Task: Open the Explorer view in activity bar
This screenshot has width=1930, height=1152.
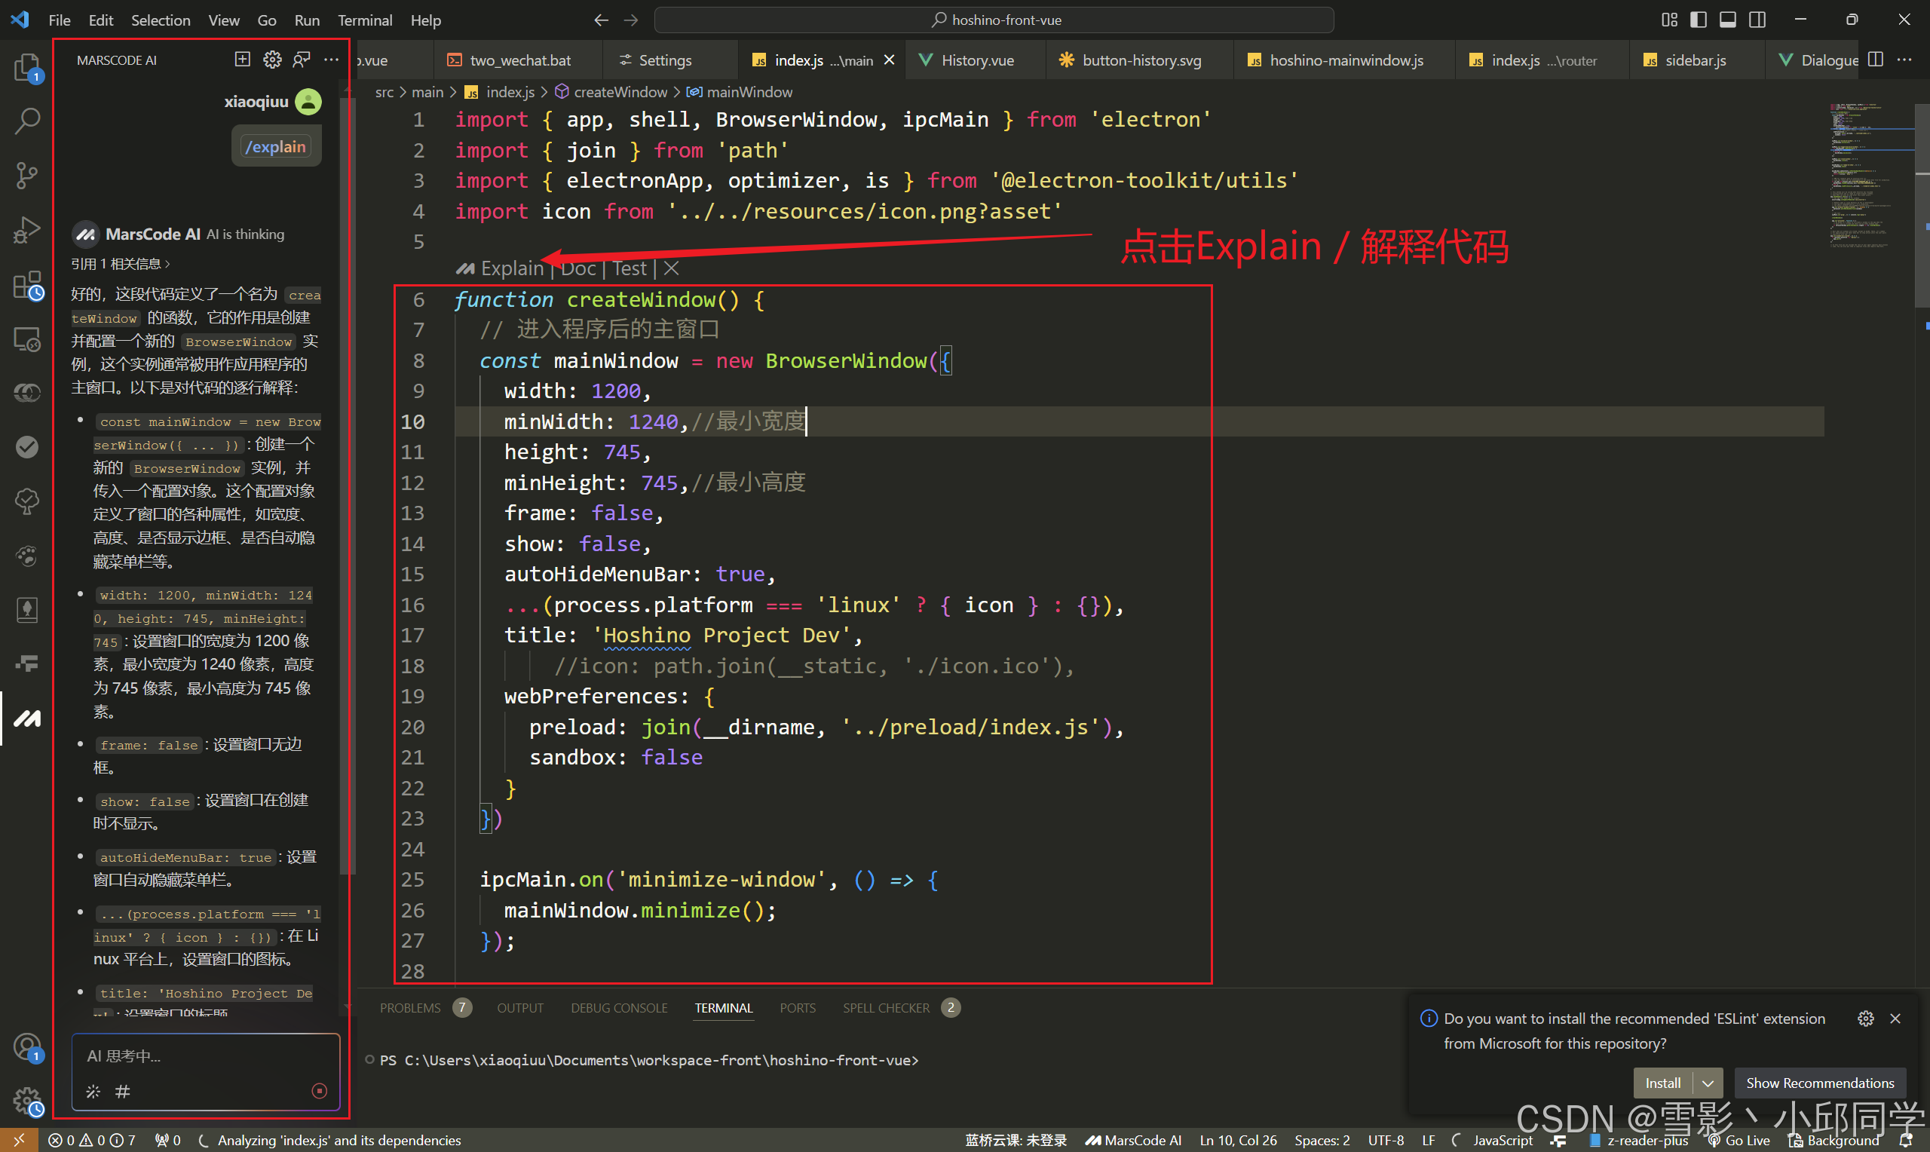Action: point(27,68)
